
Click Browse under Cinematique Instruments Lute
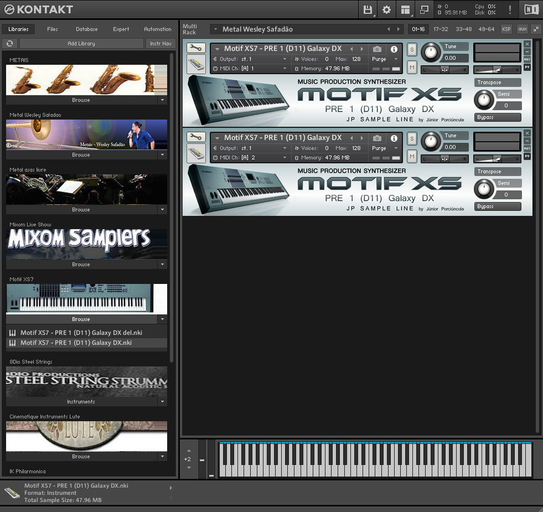81,457
